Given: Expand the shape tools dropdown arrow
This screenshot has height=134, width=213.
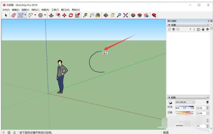Looking at the screenshot, I should 45,15.
